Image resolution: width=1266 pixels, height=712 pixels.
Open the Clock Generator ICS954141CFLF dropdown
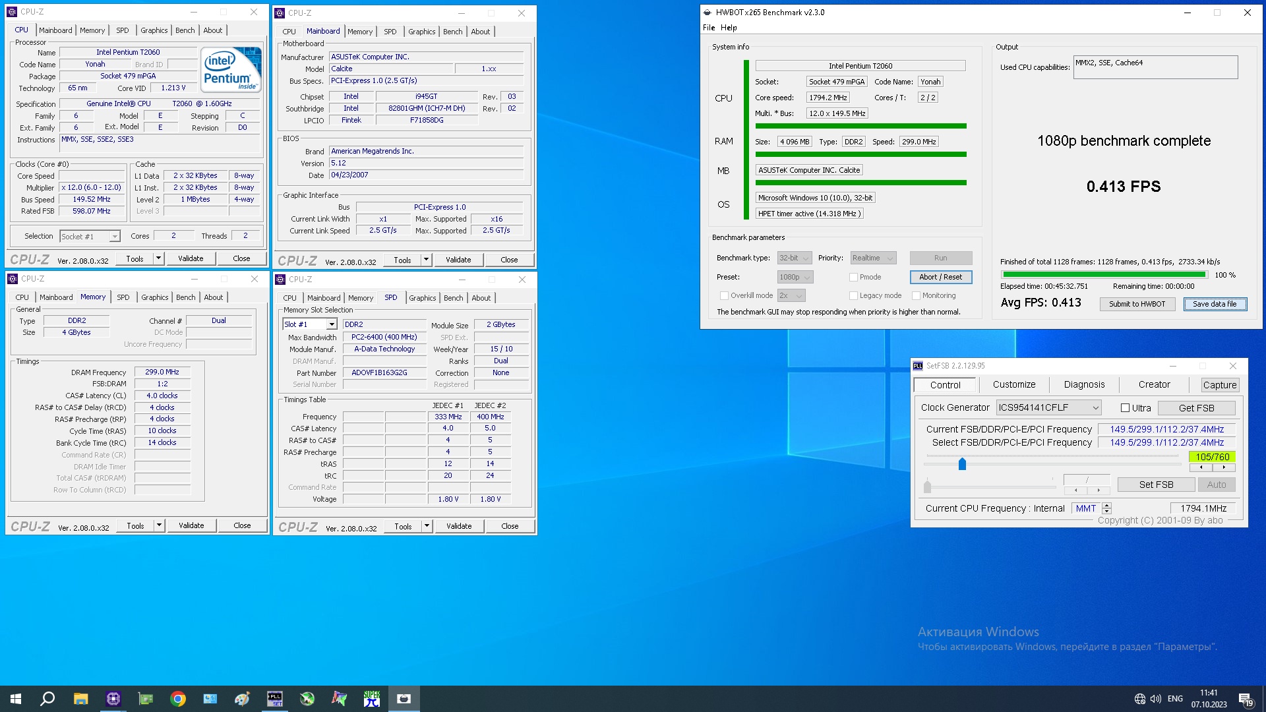pyautogui.click(x=1048, y=408)
